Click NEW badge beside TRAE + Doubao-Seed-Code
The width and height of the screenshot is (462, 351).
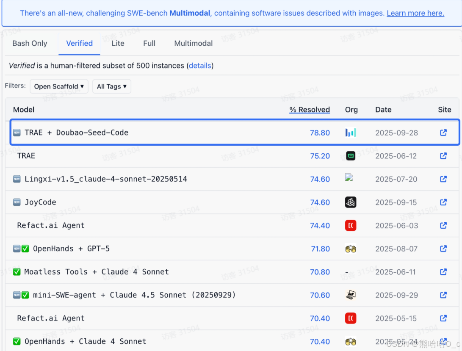coord(17,133)
